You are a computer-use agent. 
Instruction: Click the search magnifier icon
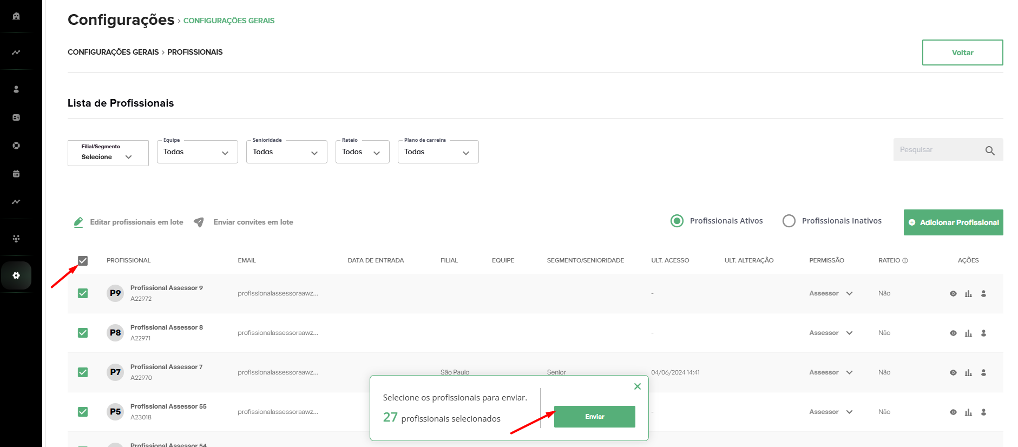tap(989, 150)
